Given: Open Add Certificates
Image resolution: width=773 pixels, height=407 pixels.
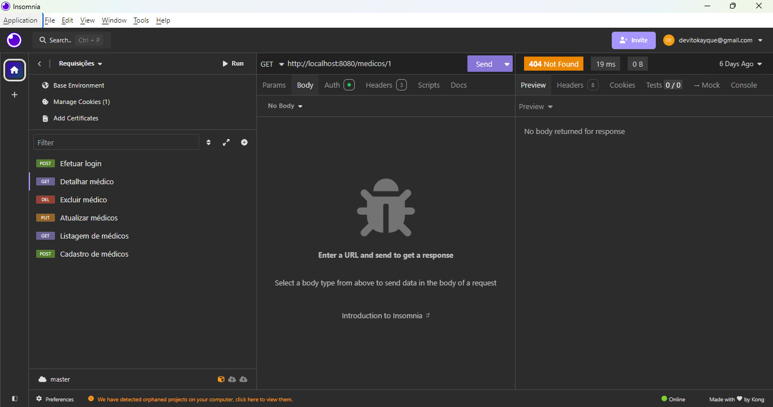Looking at the screenshot, I should coord(70,118).
